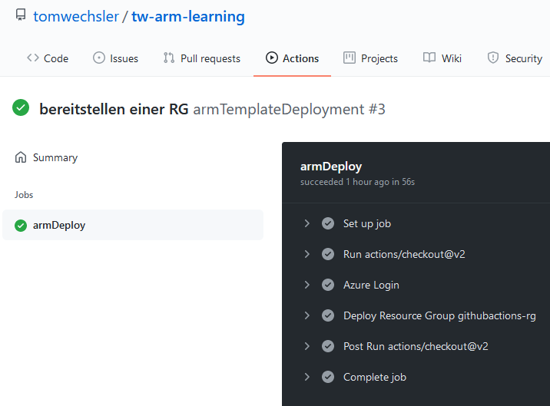
Task: Click the check icon beside Run actions/checkout@v2
Action: 328,254
